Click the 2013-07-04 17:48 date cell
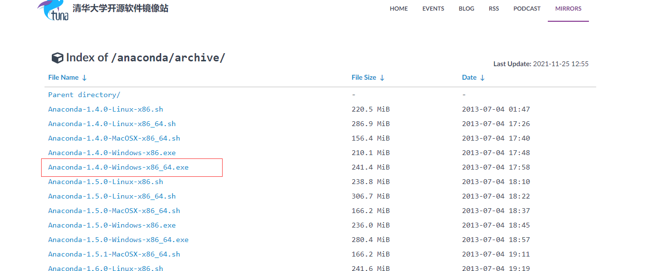The width and height of the screenshot is (647, 271). 496,153
